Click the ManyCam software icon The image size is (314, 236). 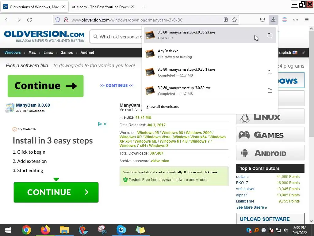tap(10, 108)
